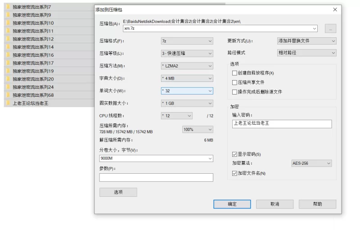Select folder name 上老王论坛当老王 in file list
The height and width of the screenshot is (230, 360).
[30, 103]
